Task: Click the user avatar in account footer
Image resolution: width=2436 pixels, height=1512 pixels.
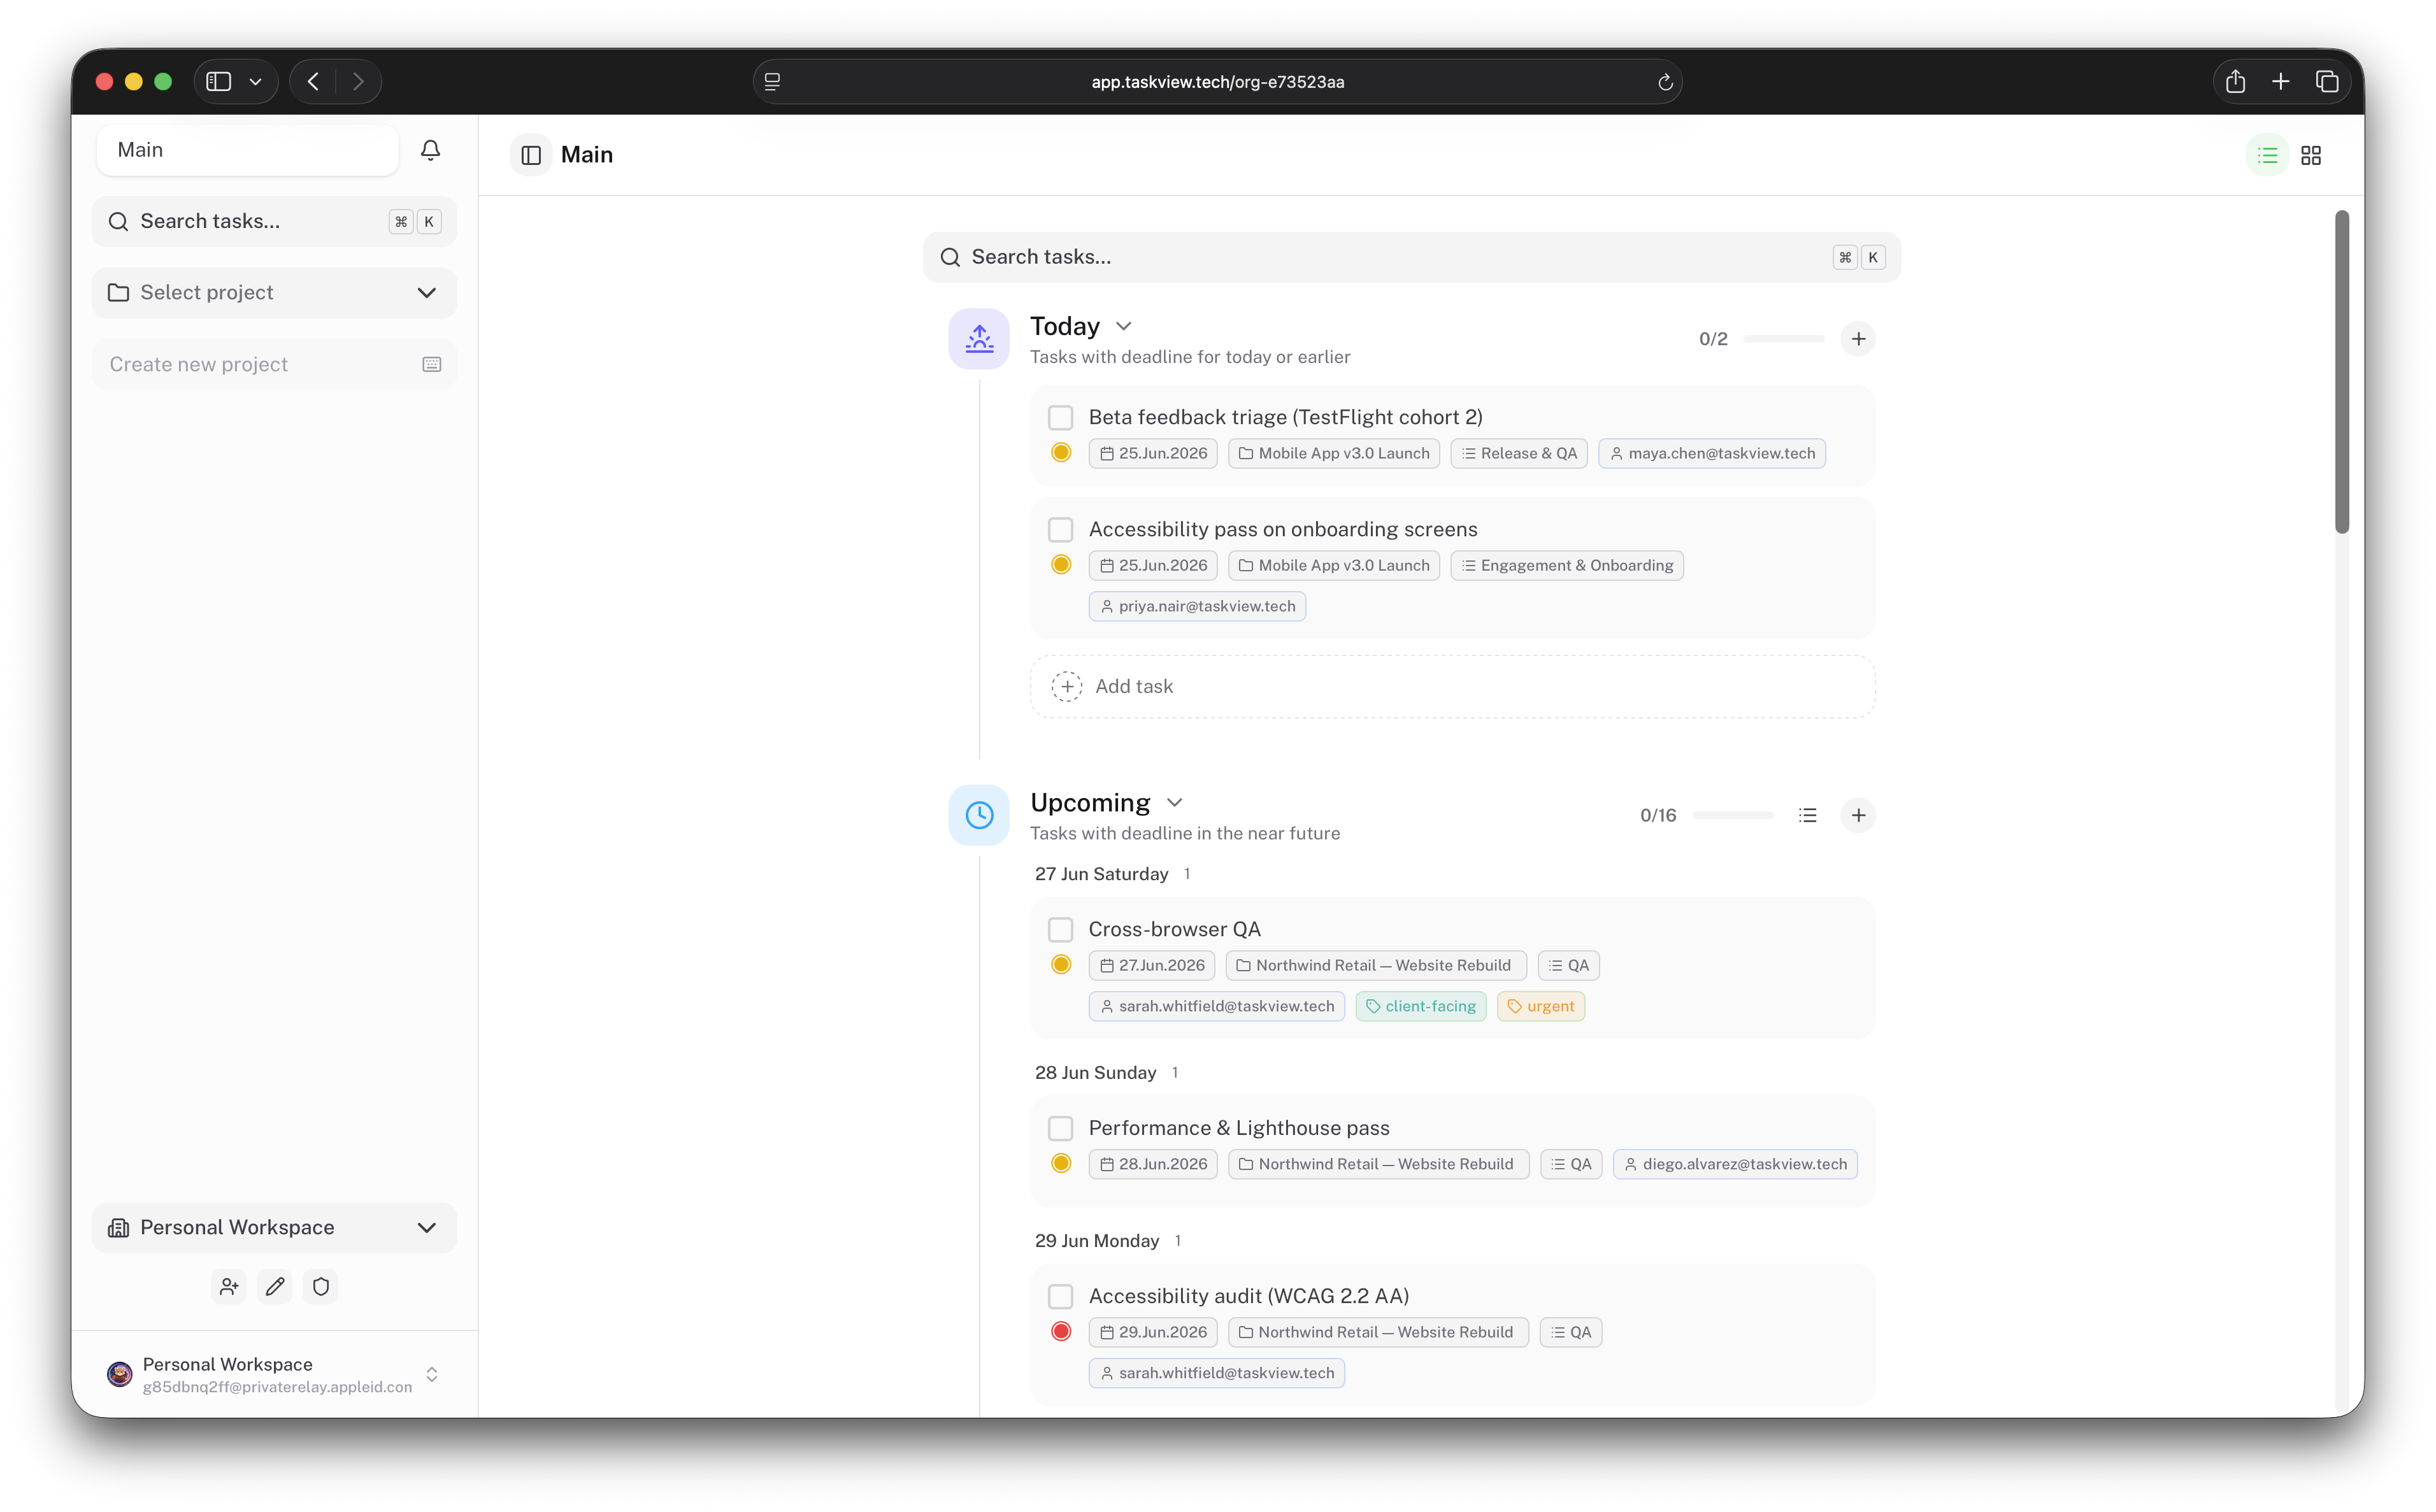Action: [x=120, y=1374]
